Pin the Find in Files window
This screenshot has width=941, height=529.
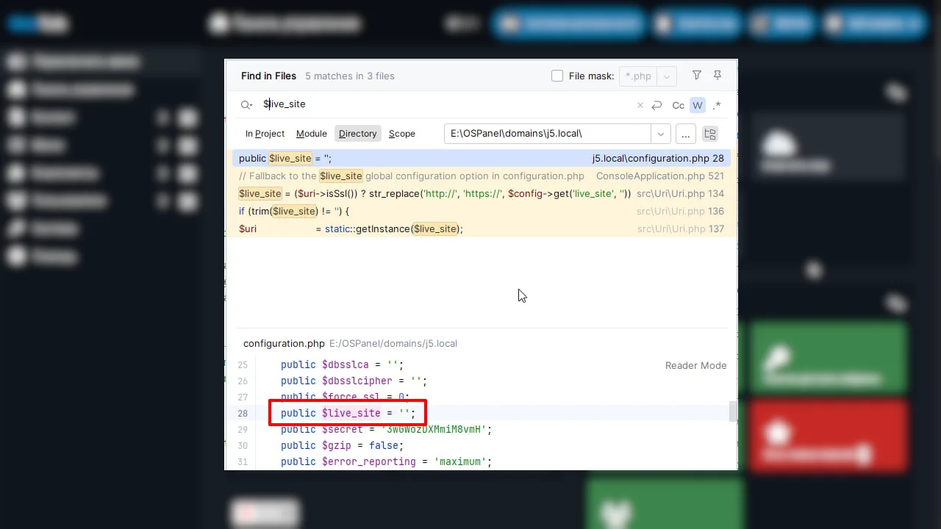[x=718, y=76]
